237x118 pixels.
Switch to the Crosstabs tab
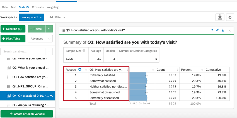(x=37, y=7)
